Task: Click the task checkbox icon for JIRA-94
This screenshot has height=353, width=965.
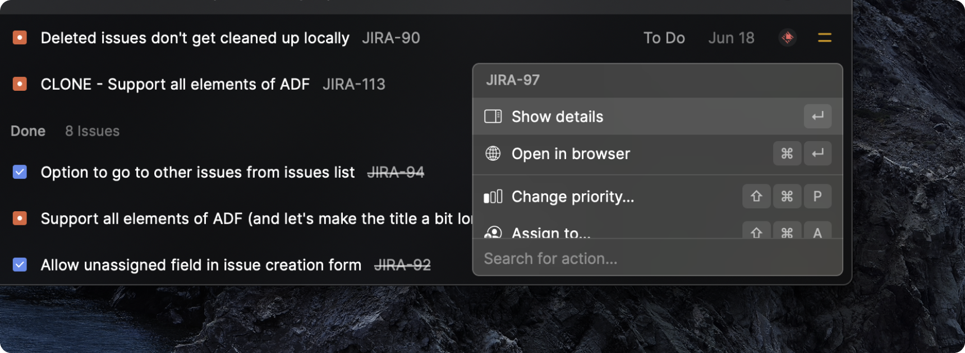Action: [x=20, y=171]
